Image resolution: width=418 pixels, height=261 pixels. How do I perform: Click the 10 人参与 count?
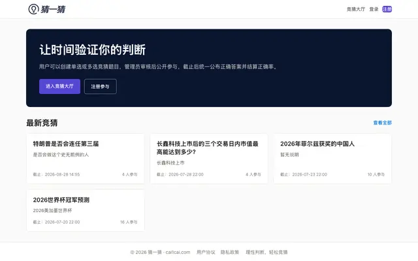point(376,174)
